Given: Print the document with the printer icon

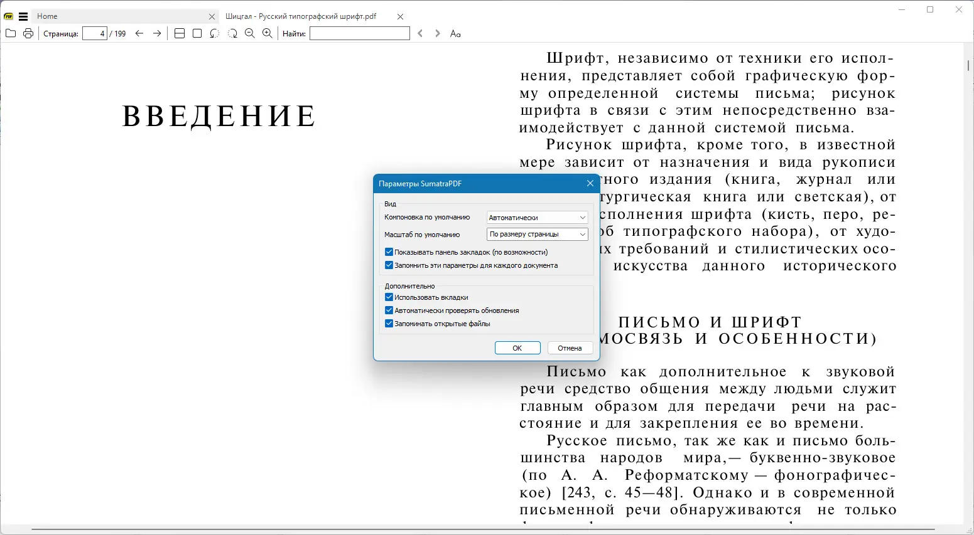Looking at the screenshot, I should coord(28,33).
